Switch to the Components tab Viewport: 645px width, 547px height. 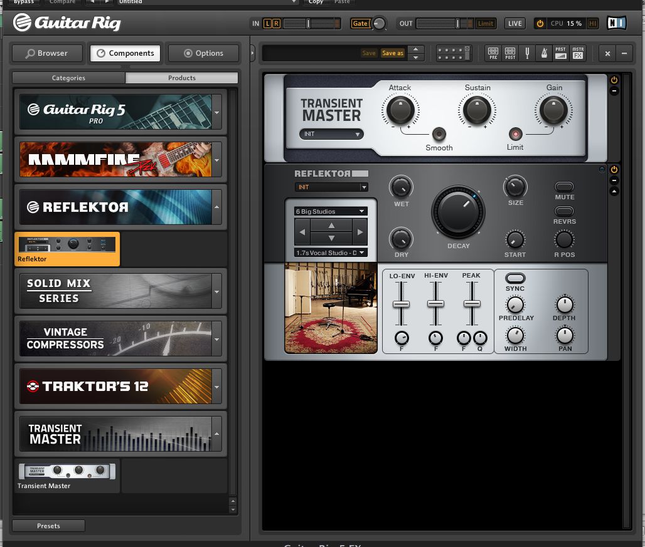pos(125,53)
